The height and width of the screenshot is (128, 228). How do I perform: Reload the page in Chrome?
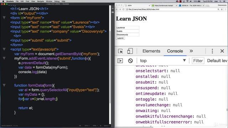click(x=123, y=9)
